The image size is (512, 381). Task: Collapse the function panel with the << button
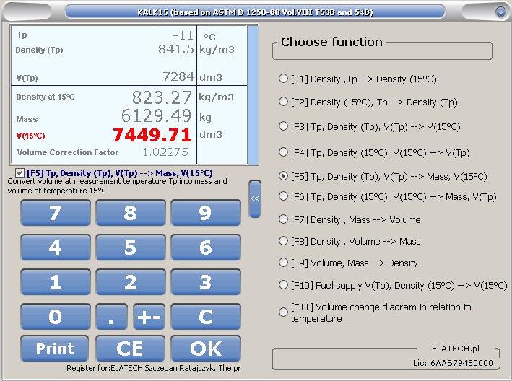click(x=255, y=198)
